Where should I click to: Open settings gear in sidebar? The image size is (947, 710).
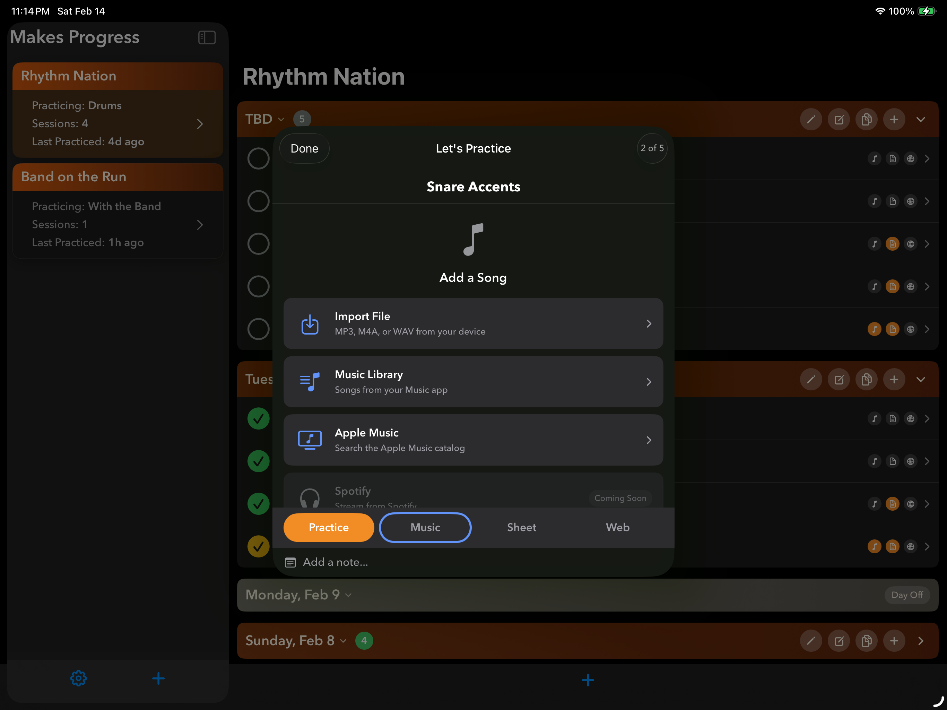coord(78,678)
